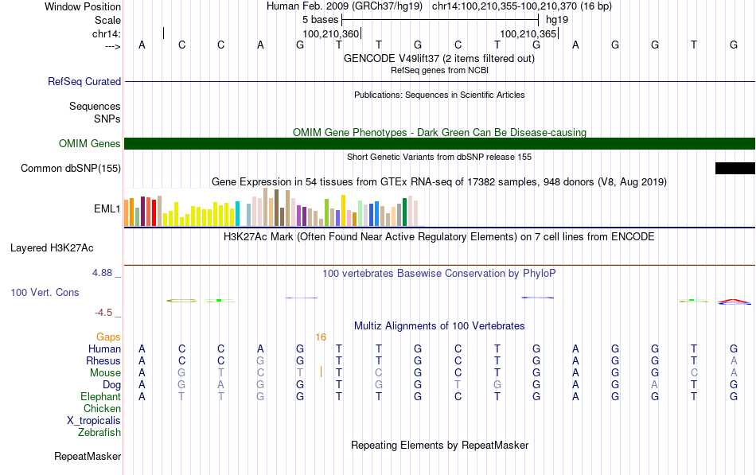Click the GTEx Gene Expression track title
Image resolution: width=756 pixels, height=475 pixels.
(439, 181)
